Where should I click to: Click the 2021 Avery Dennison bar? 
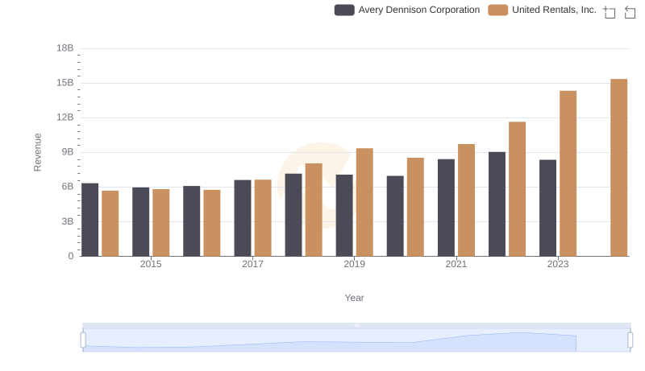446,208
